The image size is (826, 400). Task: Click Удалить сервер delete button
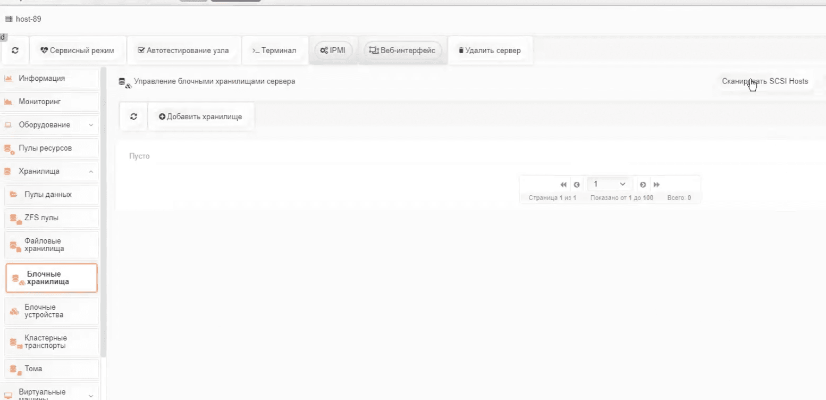click(490, 51)
